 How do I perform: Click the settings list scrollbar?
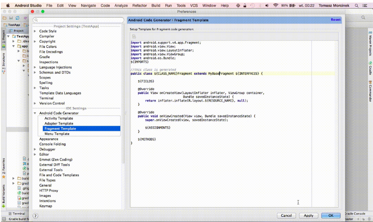point(123,95)
